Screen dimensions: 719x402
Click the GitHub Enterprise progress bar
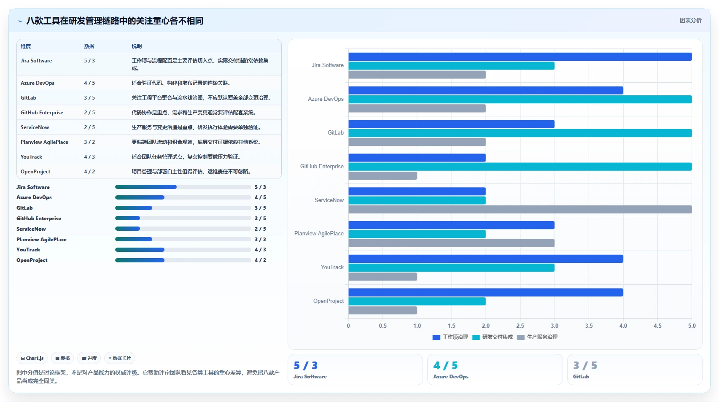(183, 219)
